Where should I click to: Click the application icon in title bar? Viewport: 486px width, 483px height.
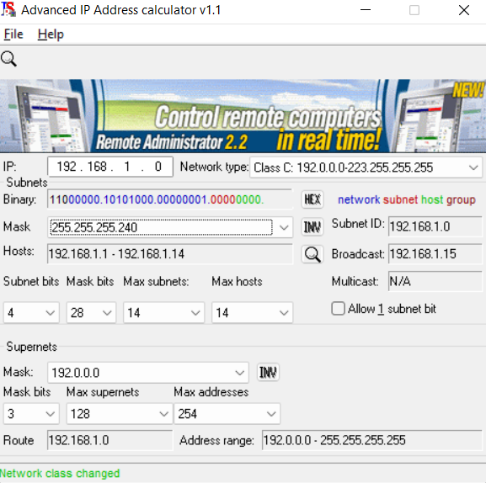pos(8,9)
